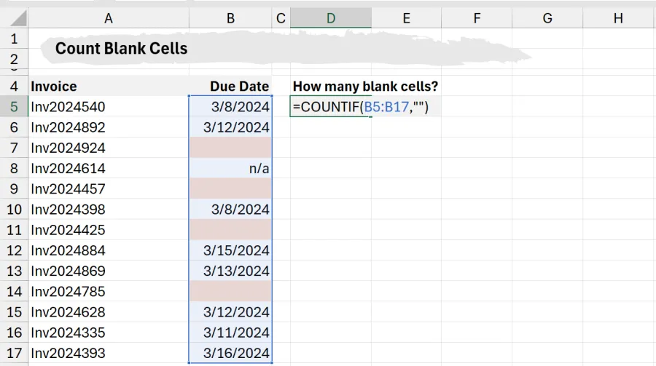The height and width of the screenshot is (366, 656).
Task: Select row 9 header
Action: (15, 188)
